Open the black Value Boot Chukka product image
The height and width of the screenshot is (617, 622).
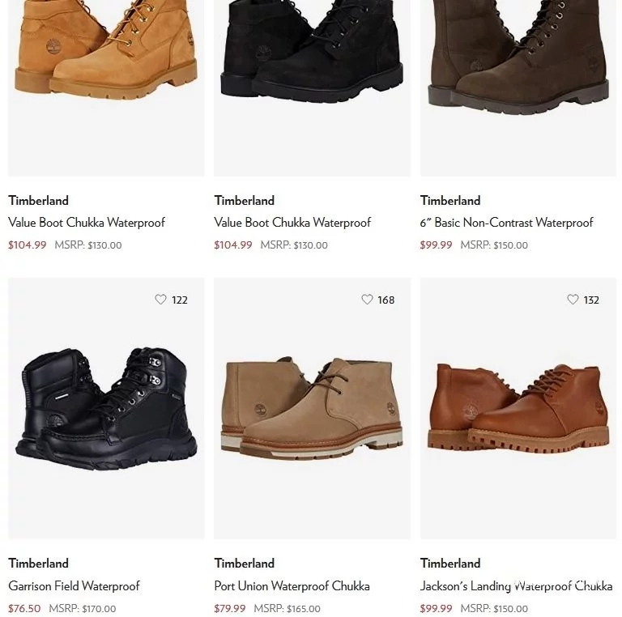pyautogui.click(x=312, y=87)
